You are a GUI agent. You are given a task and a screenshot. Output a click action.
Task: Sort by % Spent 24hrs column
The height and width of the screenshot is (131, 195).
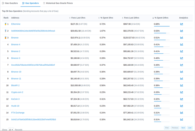[161, 18]
